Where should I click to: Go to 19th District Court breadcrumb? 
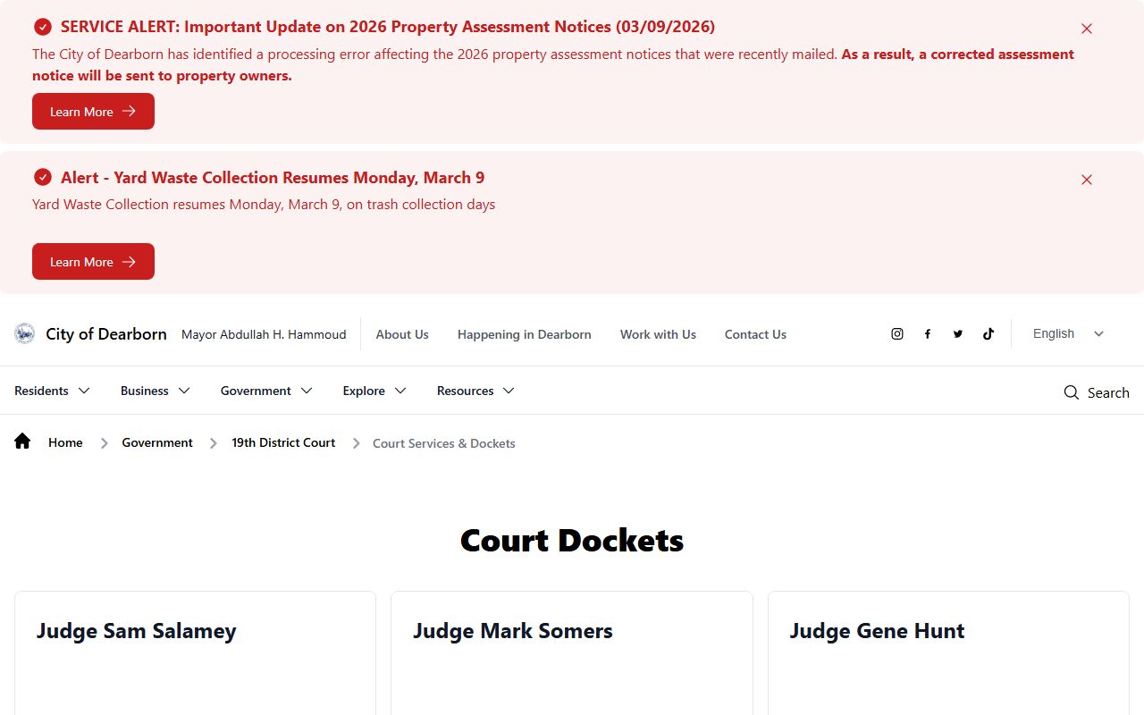point(283,442)
